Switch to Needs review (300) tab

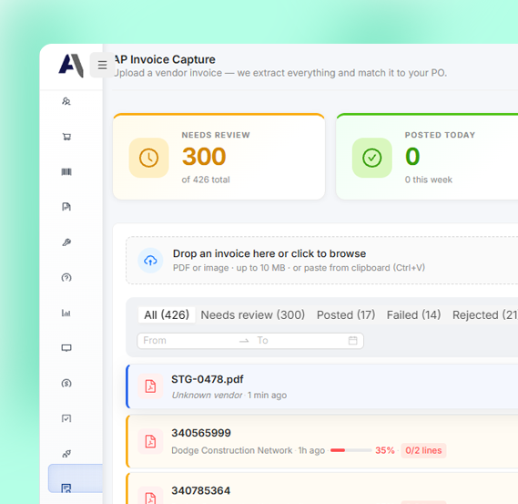(253, 314)
